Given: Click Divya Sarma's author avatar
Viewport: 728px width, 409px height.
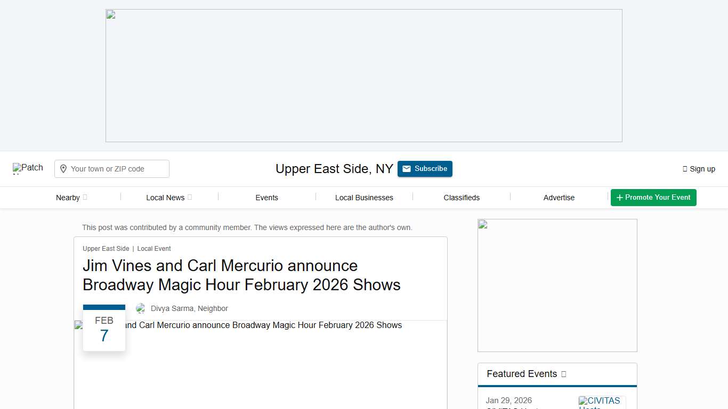Looking at the screenshot, I should pos(141,308).
